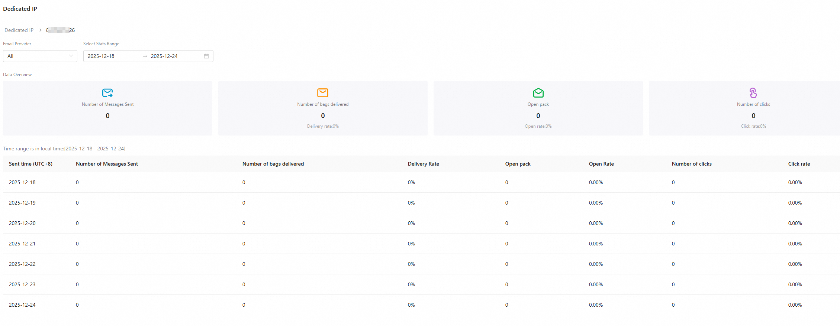This screenshot has height=326, width=840.
Task: Click the Delivery Rate column header
Action: [423, 164]
